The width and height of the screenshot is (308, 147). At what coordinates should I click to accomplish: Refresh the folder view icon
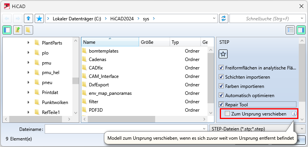coord(224,18)
